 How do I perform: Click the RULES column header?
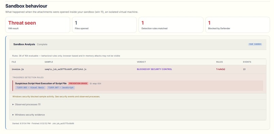(220, 62)
